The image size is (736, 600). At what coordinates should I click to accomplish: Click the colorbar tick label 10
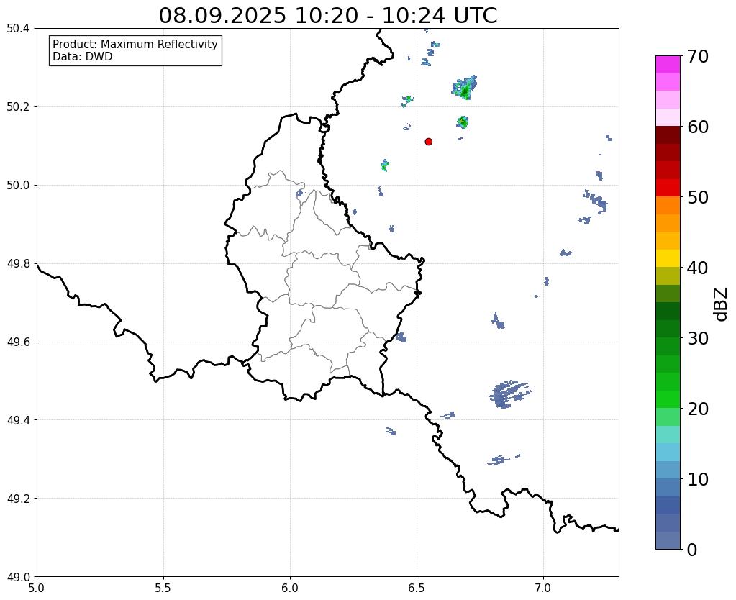[698, 479]
